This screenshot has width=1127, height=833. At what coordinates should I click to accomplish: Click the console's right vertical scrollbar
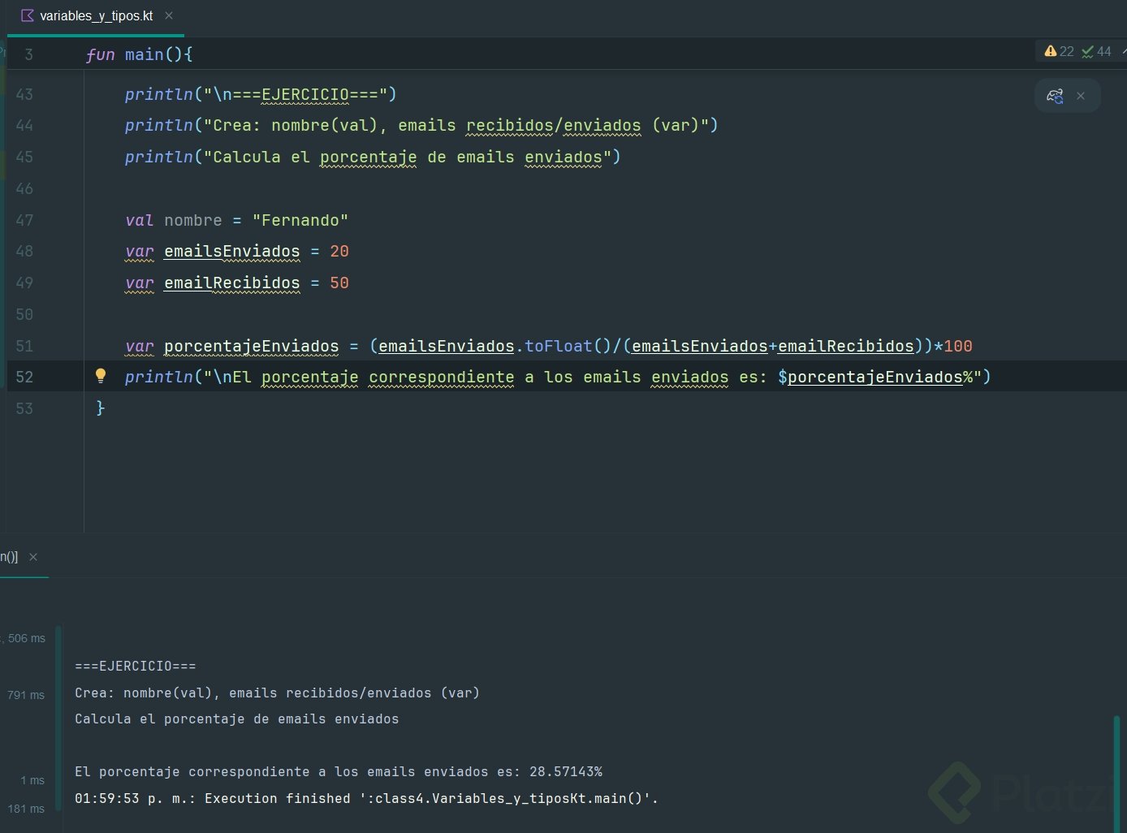tap(1117, 771)
